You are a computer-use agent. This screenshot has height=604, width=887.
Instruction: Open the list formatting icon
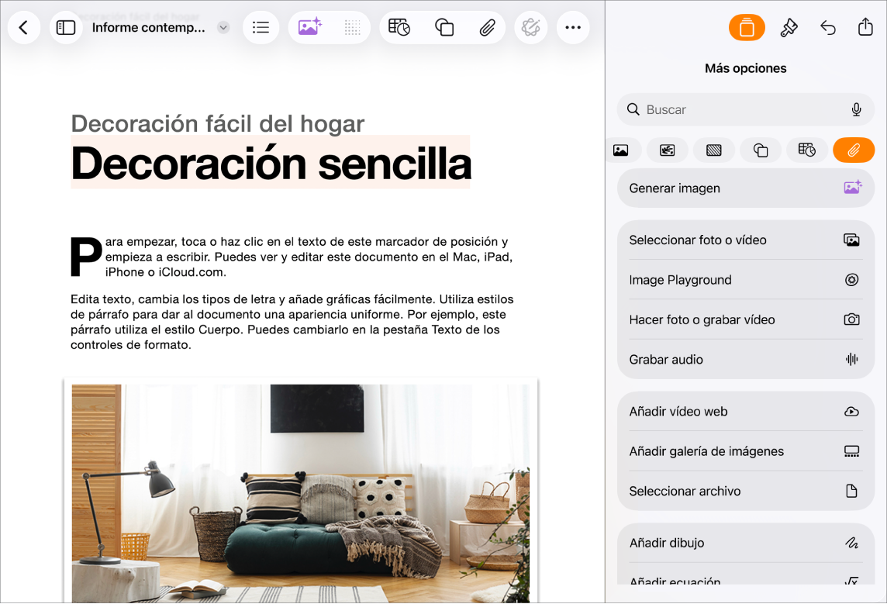(261, 28)
